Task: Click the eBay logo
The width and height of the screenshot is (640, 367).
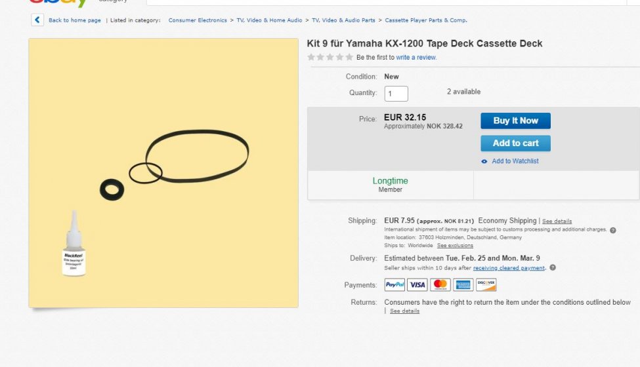Action: [x=58, y=3]
